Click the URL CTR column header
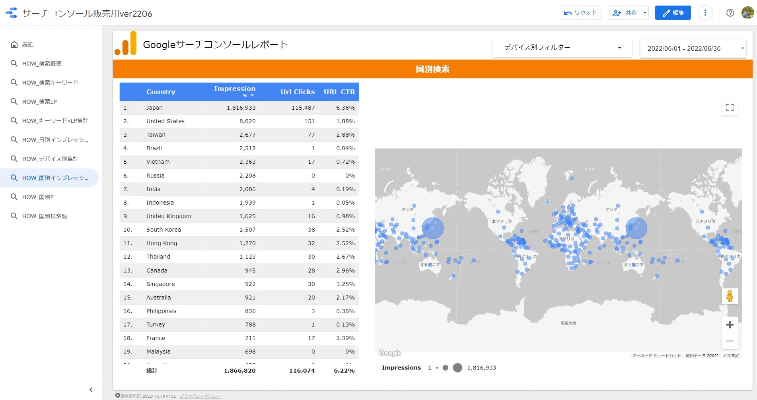This screenshot has height=400, width=757. click(339, 92)
